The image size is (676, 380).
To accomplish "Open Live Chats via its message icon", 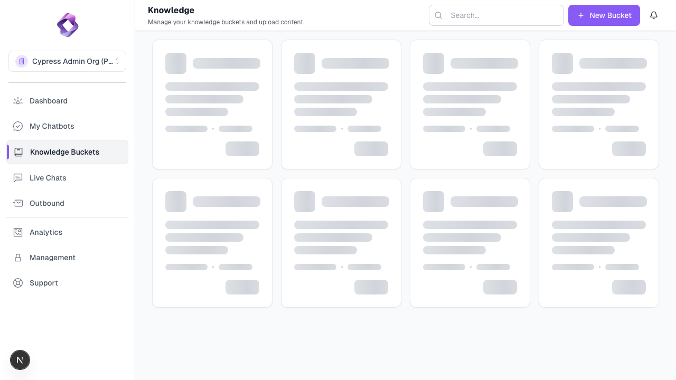I will click(x=18, y=178).
